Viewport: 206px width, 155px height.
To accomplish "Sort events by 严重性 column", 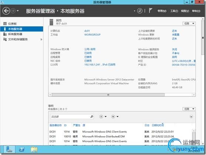I will (77, 125).
